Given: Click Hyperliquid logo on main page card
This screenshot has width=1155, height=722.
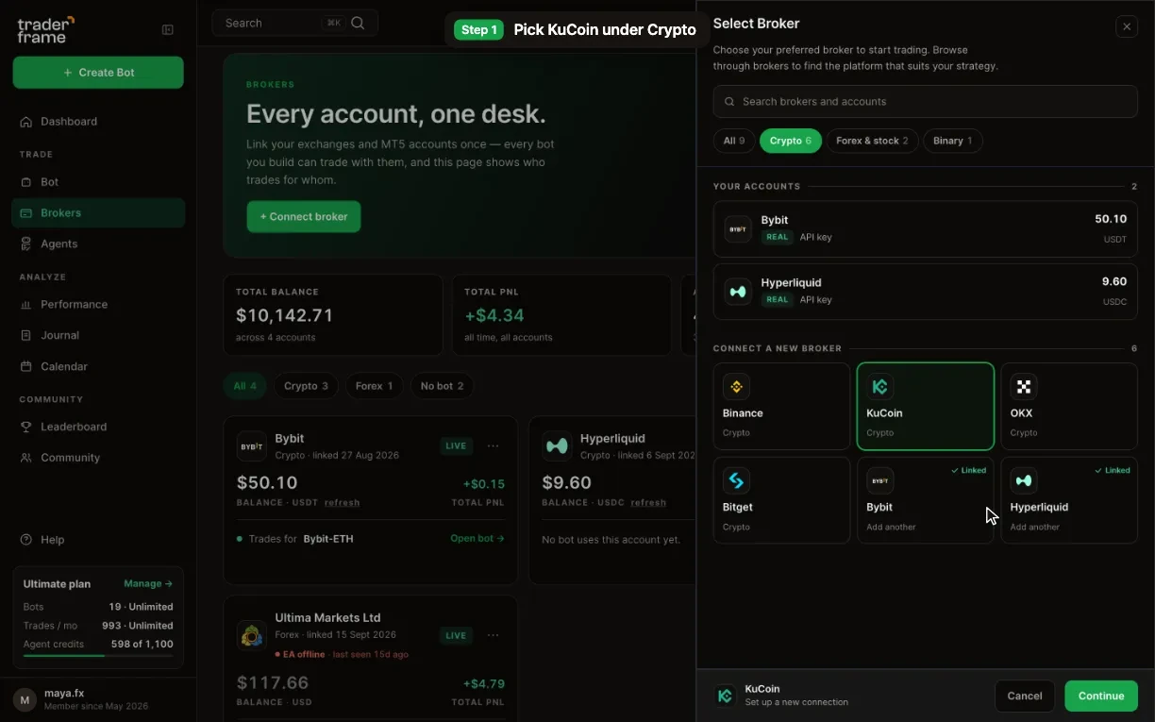Looking at the screenshot, I should (x=557, y=445).
